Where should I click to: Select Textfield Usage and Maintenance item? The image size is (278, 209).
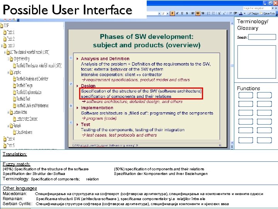click(31, 106)
